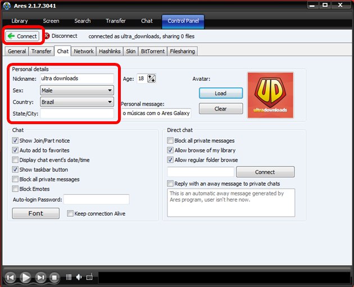Click the Personal message field
Image resolution: width=354 pixels, height=287 pixels.
pyautogui.click(x=156, y=113)
